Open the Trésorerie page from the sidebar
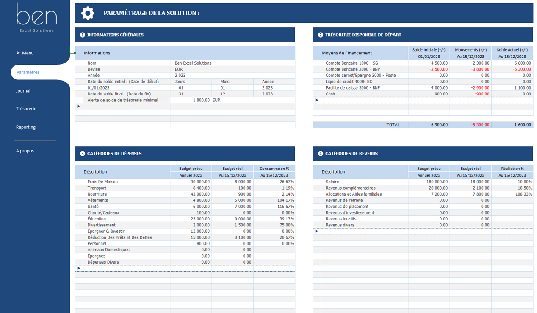 tap(26, 109)
